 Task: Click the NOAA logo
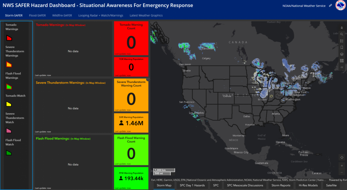tap(341, 5)
